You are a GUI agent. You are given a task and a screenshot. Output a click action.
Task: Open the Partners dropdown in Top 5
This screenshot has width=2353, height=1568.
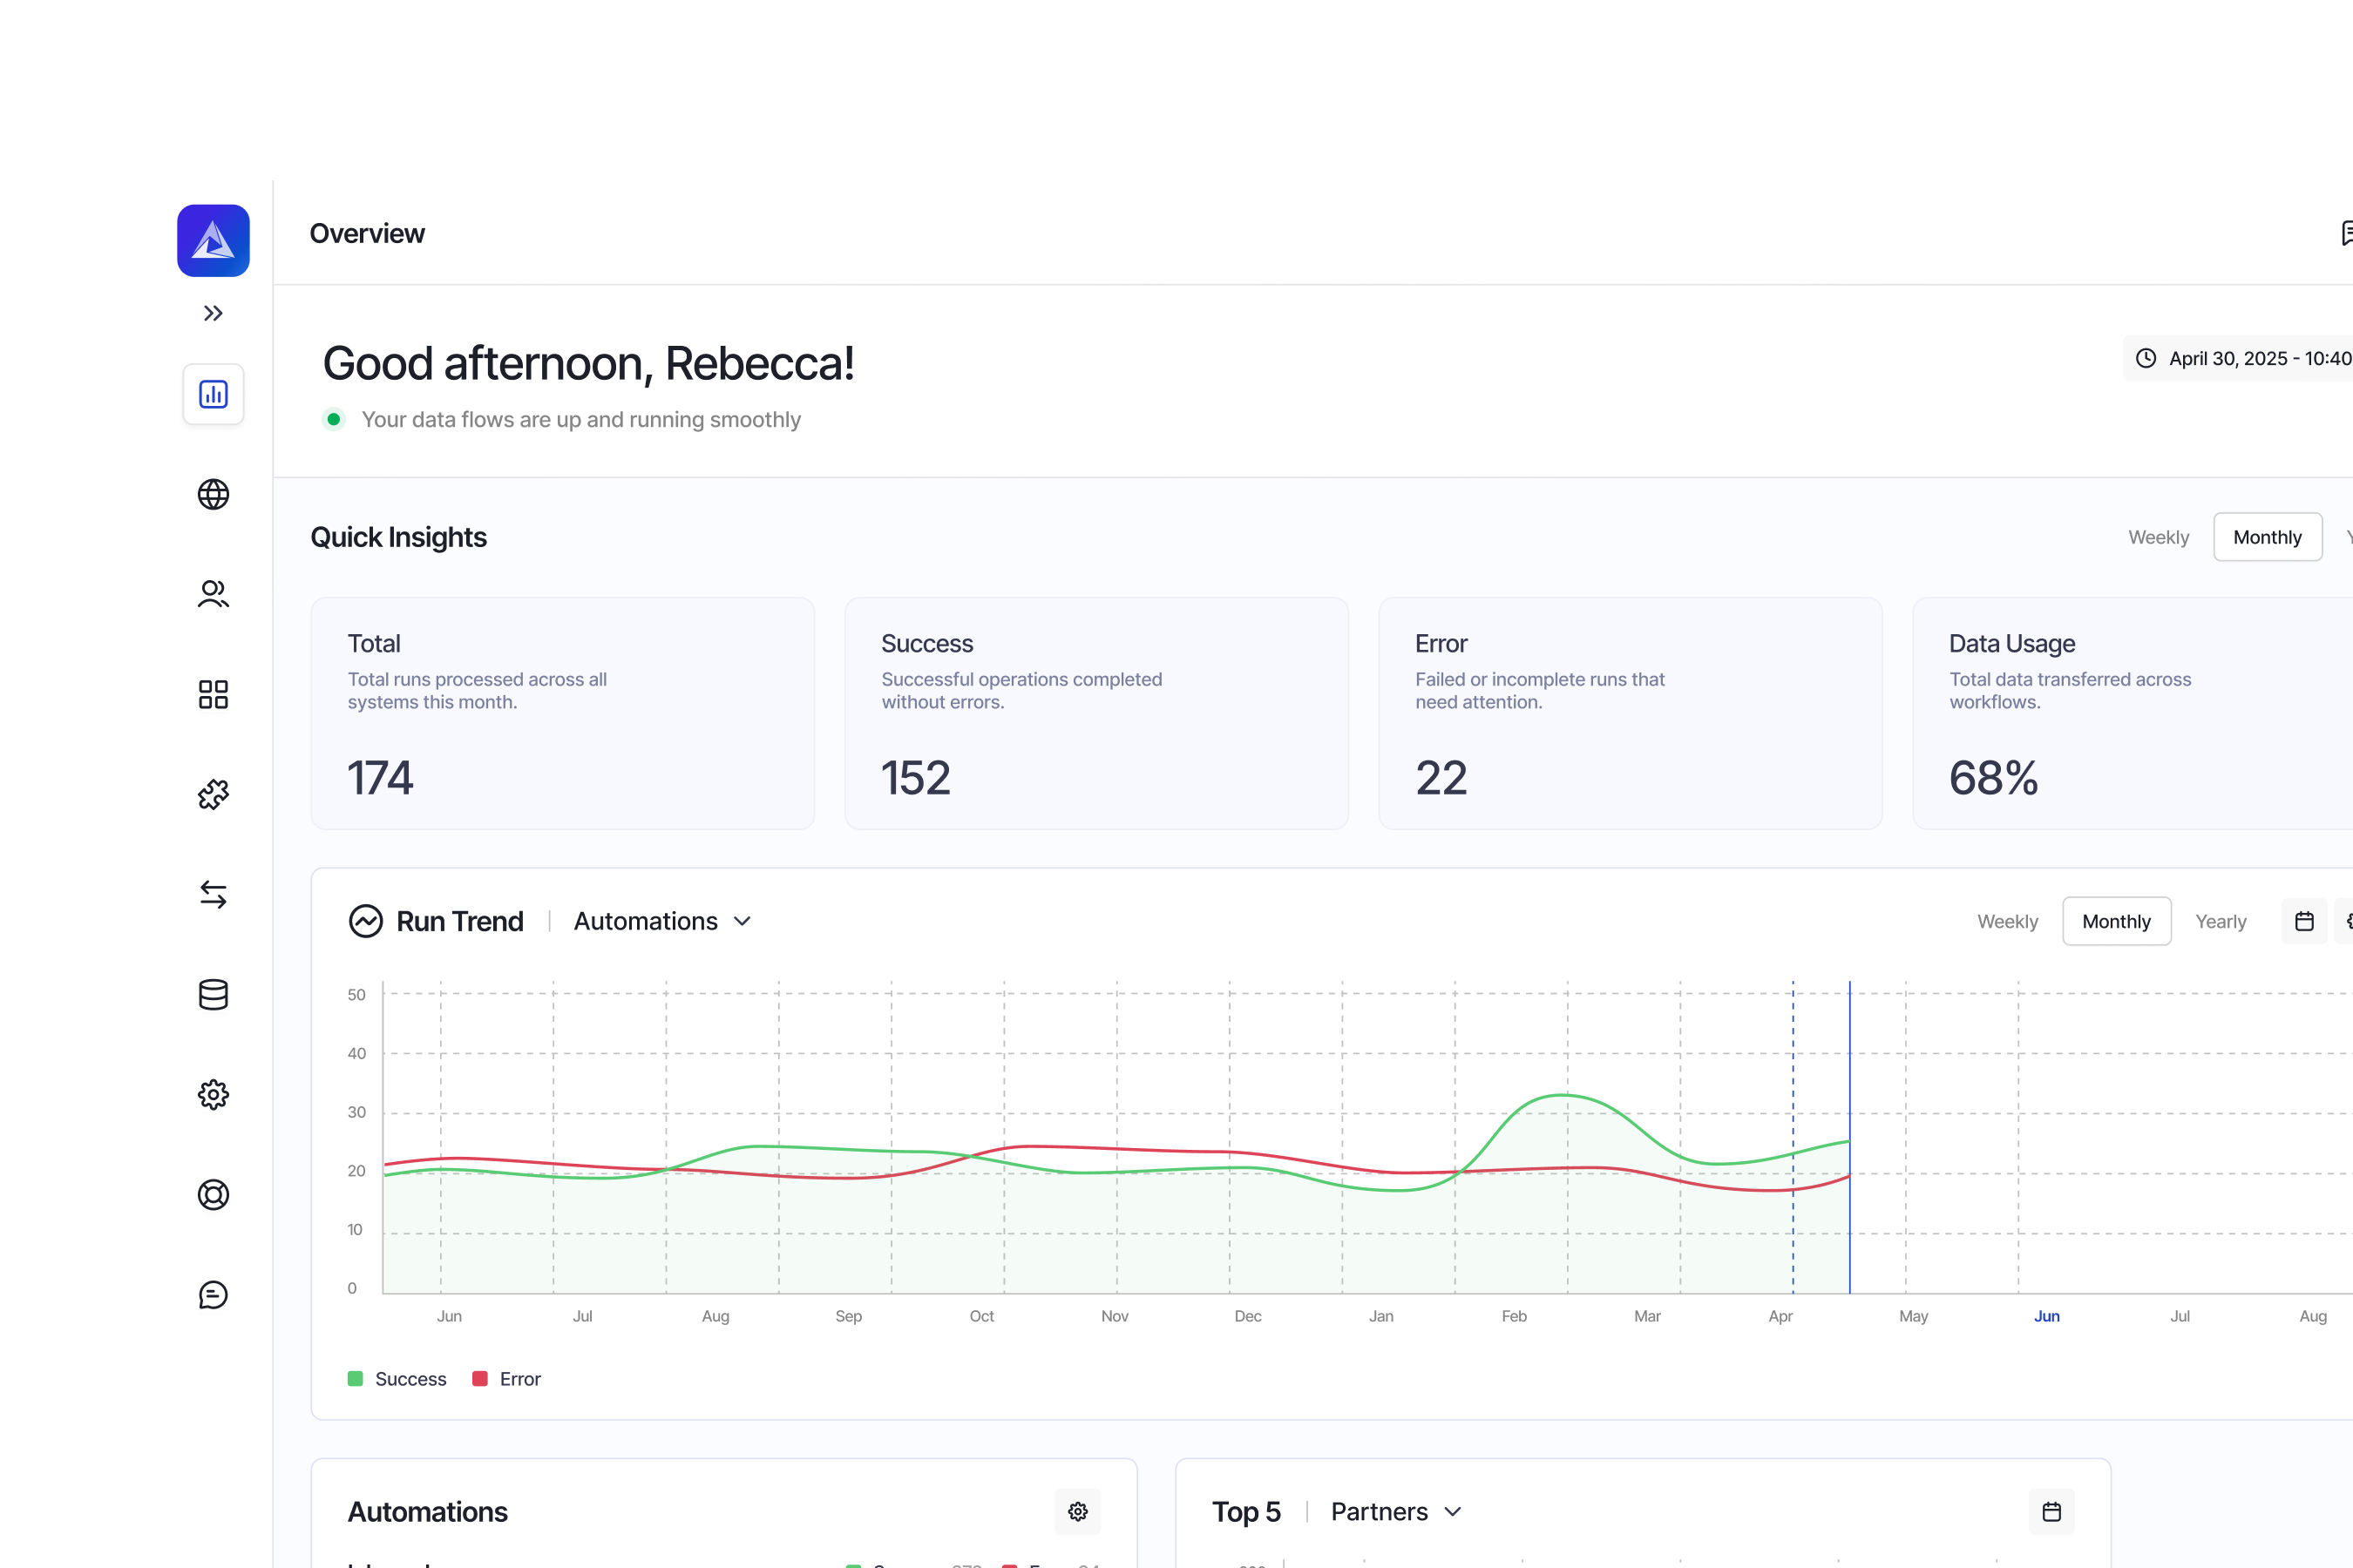[1395, 1511]
